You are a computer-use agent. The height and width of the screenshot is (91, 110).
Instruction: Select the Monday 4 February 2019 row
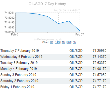55,69
